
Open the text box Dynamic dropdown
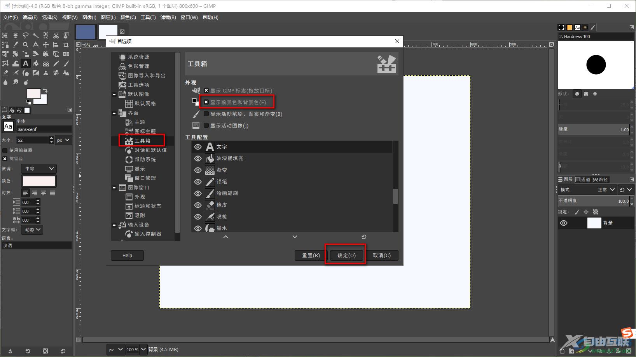pos(32,230)
